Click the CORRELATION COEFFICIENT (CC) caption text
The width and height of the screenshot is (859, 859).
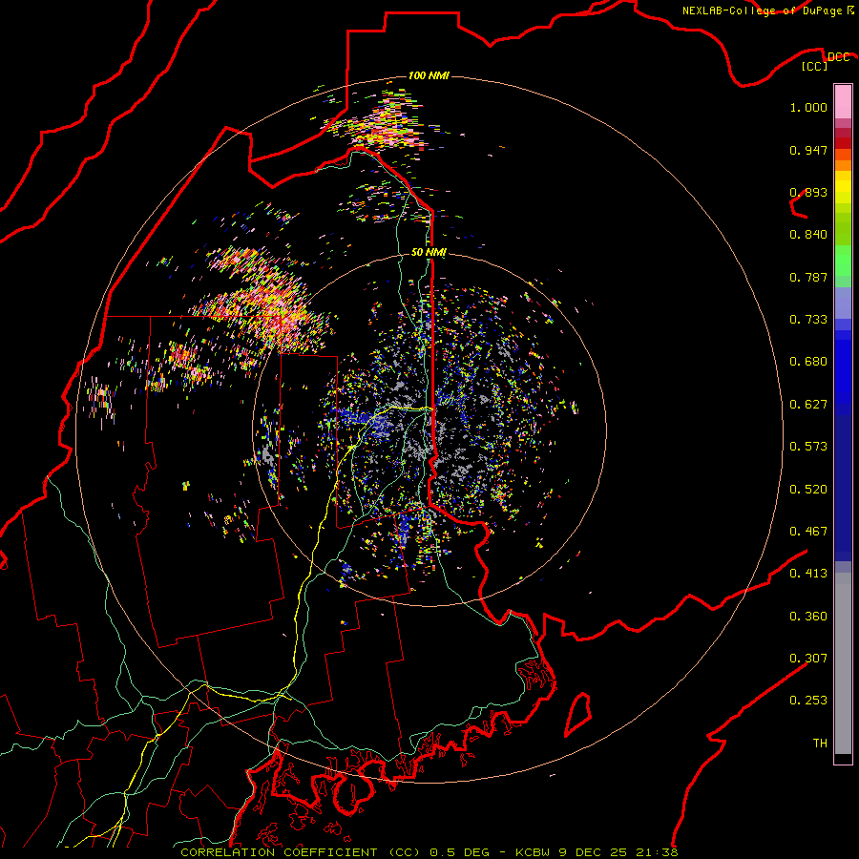[301, 852]
